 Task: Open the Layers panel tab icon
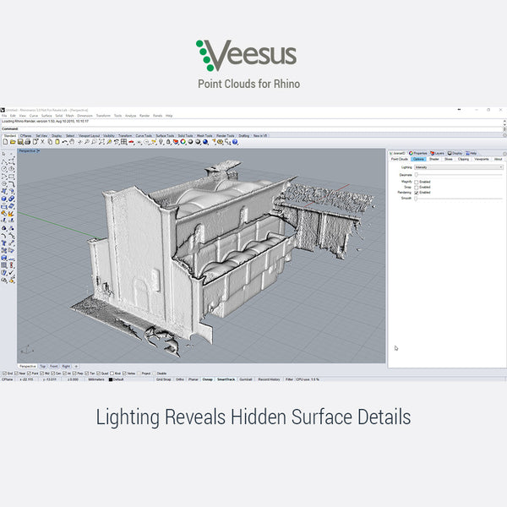pyautogui.click(x=432, y=153)
